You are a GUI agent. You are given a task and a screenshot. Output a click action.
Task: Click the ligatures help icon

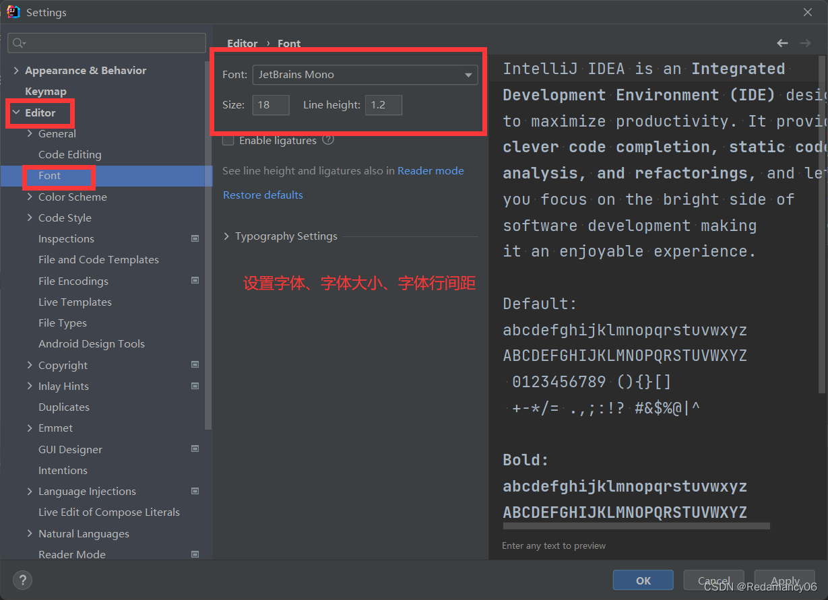[x=328, y=140]
